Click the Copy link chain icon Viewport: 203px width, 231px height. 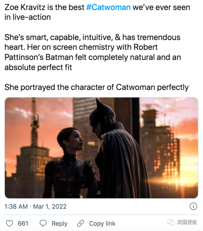(x=80, y=223)
